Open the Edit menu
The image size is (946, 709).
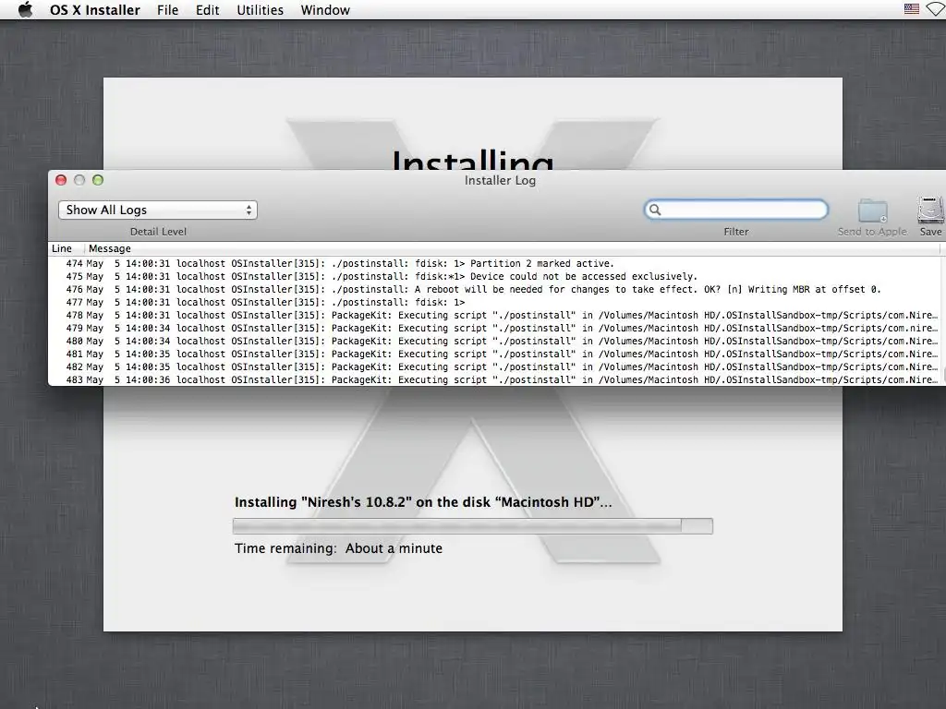[x=207, y=10]
